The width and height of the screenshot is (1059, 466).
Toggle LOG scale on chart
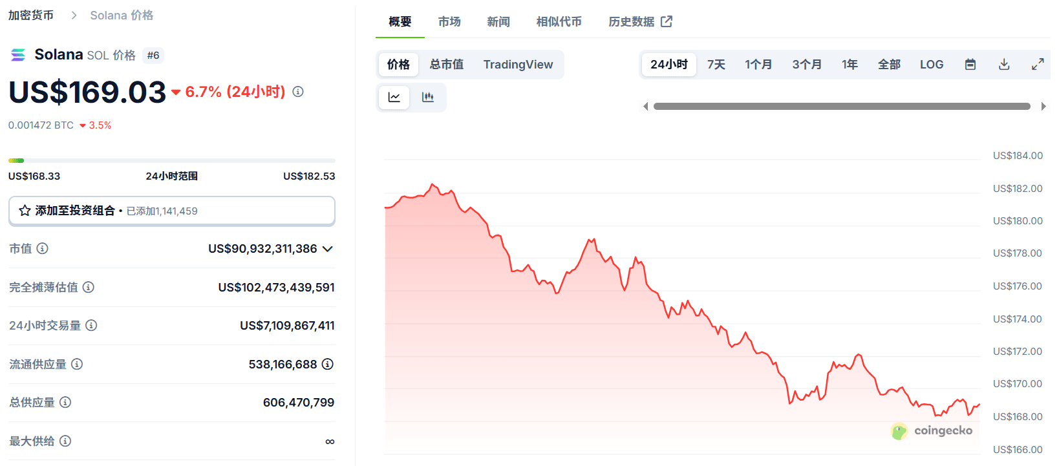click(932, 65)
